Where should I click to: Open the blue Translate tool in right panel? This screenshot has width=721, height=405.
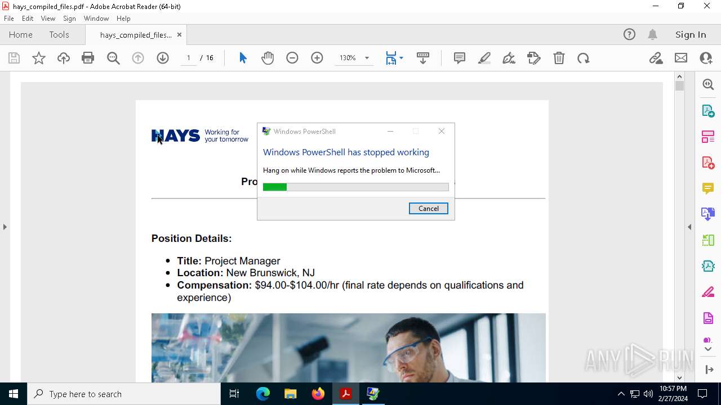click(x=708, y=214)
